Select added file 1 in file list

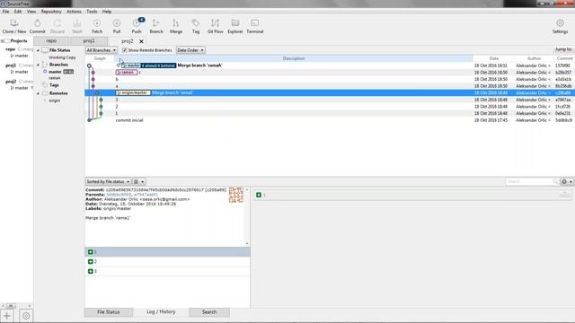click(167, 252)
